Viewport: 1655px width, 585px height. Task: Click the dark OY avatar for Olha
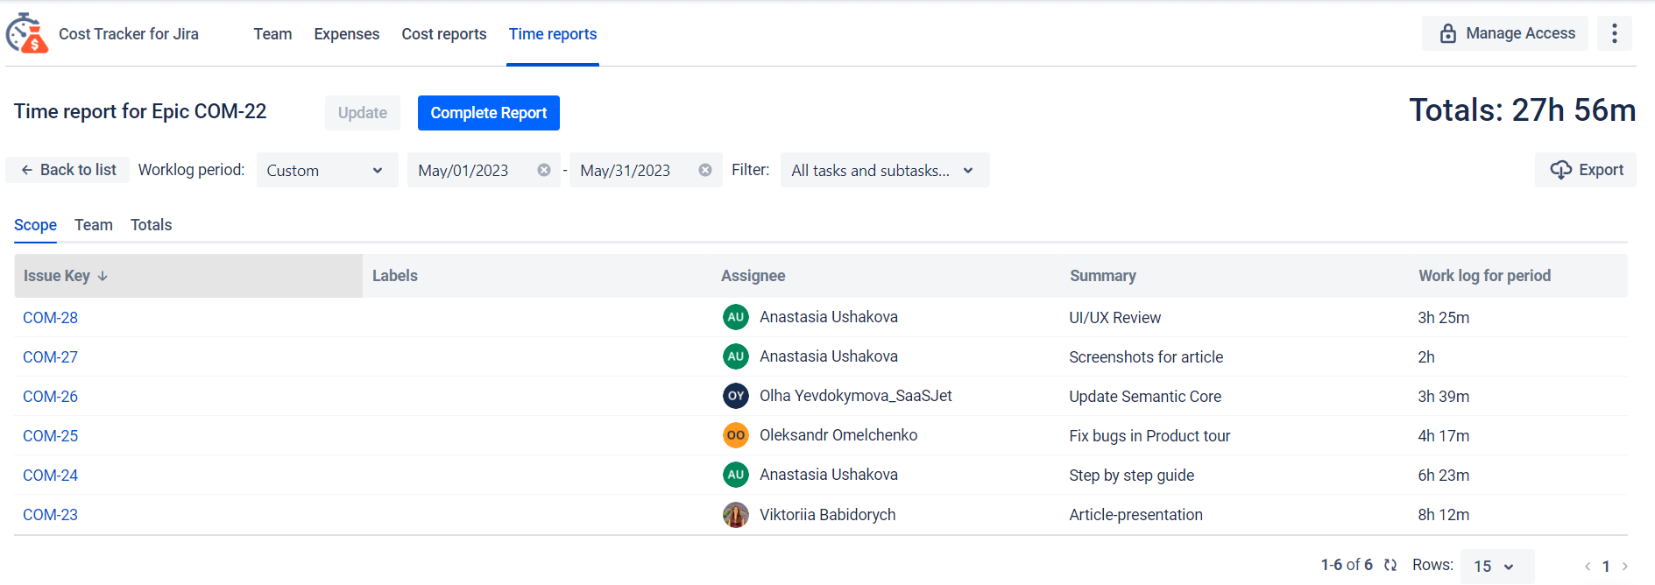click(x=736, y=396)
